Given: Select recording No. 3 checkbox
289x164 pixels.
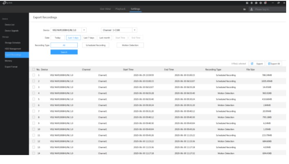Looking at the screenshot, I should (x=34, y=87).
